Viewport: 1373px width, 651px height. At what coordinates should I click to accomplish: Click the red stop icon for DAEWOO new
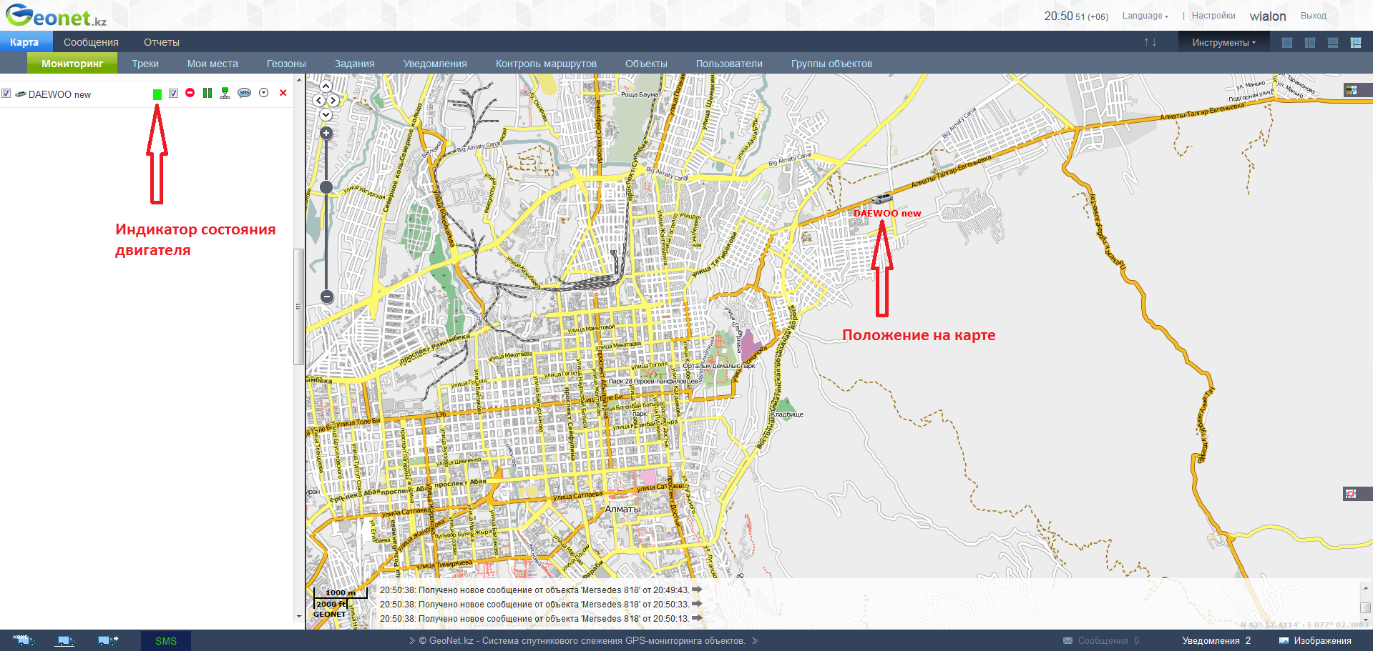point(190,93)
